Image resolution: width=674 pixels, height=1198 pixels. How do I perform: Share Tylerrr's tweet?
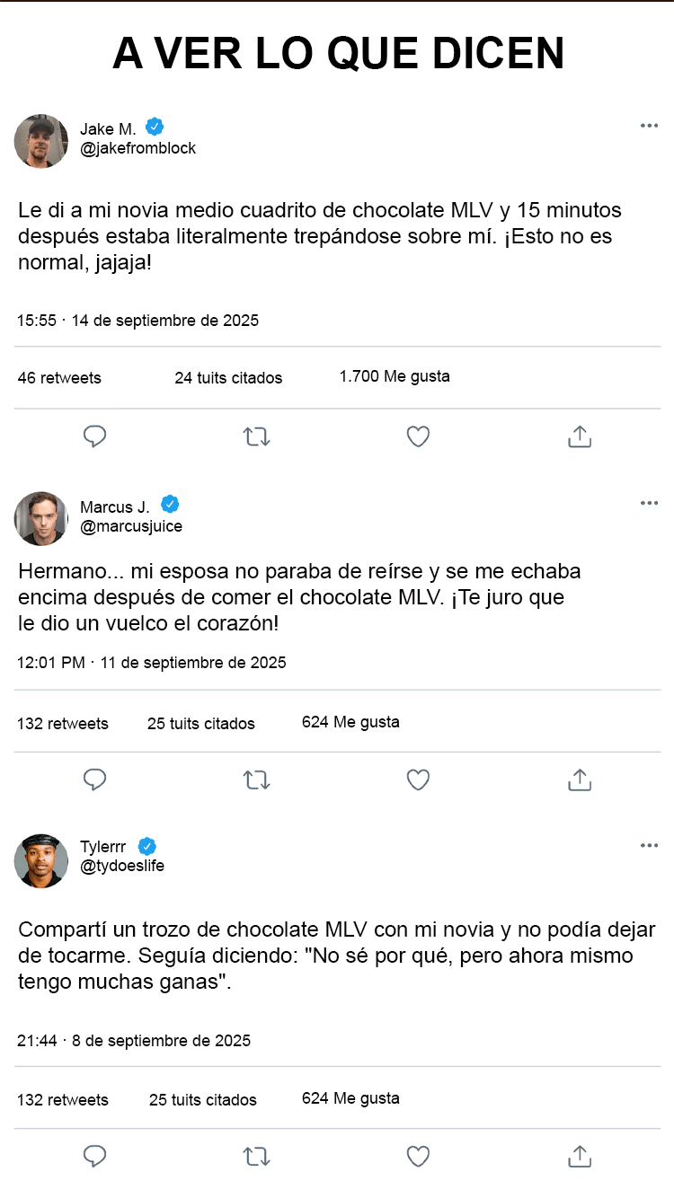coord(580,1157)
